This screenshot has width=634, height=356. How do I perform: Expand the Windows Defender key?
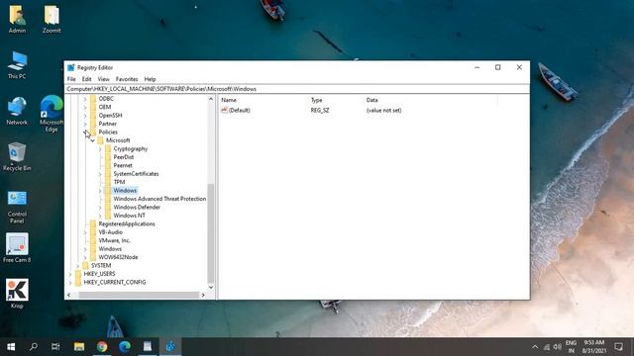(100, 207)
